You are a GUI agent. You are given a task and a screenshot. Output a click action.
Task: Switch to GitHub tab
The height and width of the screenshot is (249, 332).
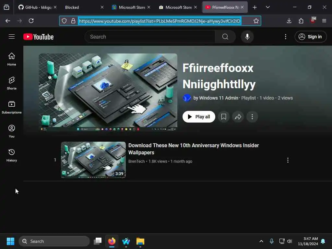point(35,7)
